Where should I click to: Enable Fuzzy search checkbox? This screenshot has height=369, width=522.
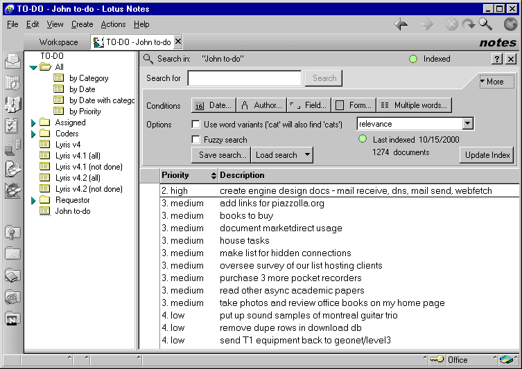click(195, 139)
